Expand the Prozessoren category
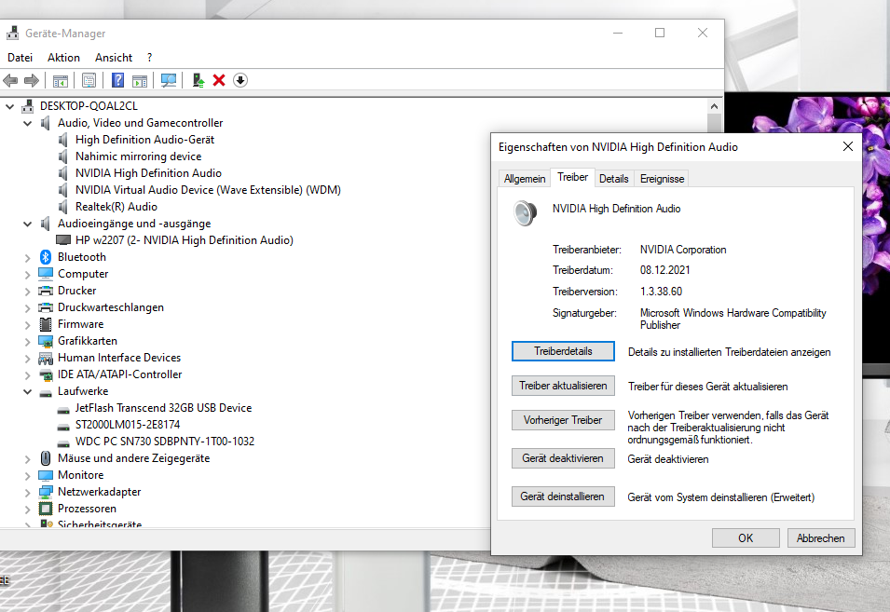 (27, 510)
